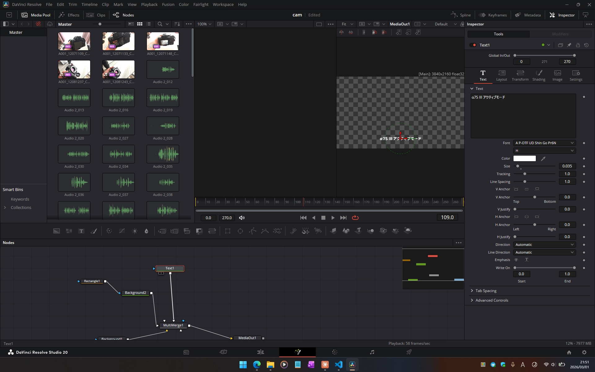Mute viewer audio

point(242,218)
